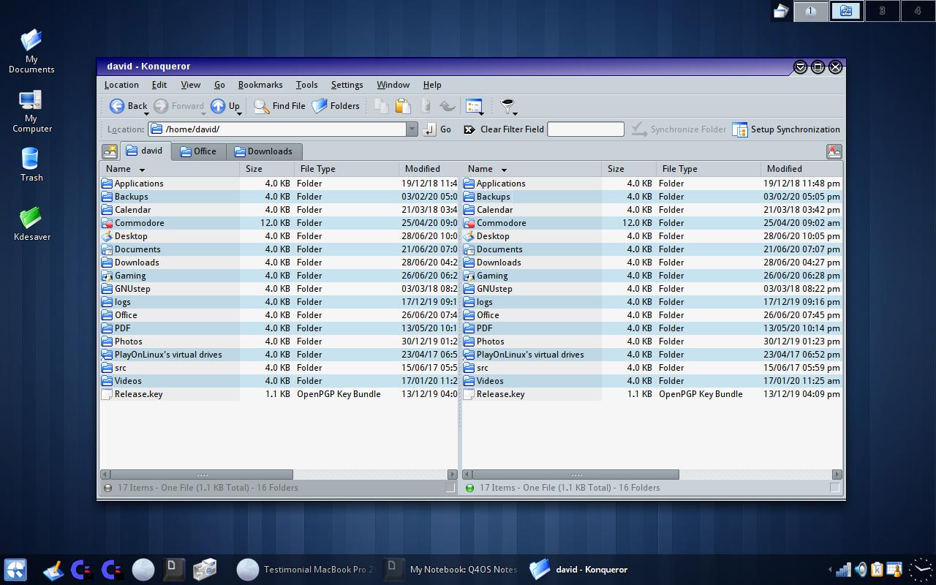Sort right pane by Modified column
936x585 pixels.
click(x=801, y=169)
